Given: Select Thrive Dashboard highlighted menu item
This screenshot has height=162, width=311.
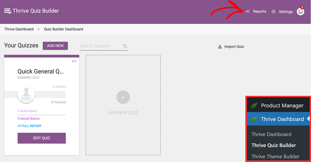Looking at the screenshot, I should [278, 119].
